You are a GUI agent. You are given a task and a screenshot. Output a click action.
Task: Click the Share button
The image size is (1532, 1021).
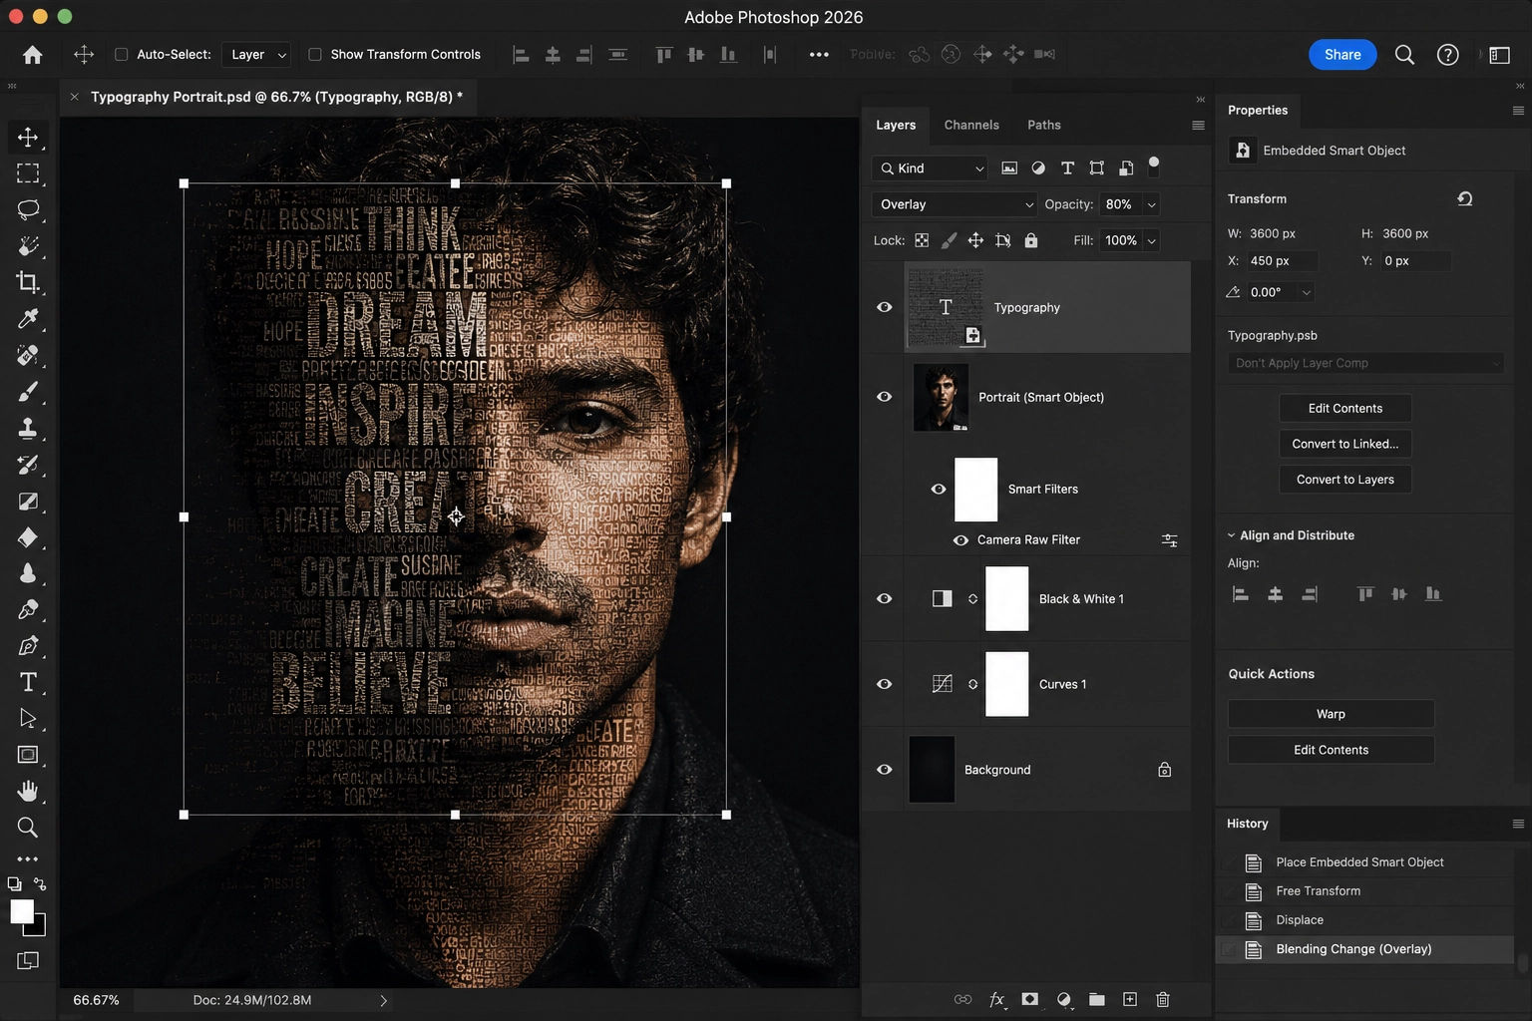pos(1342,55)
